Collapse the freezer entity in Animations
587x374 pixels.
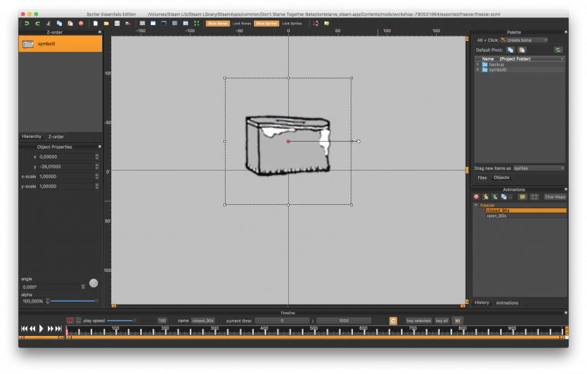476,205
